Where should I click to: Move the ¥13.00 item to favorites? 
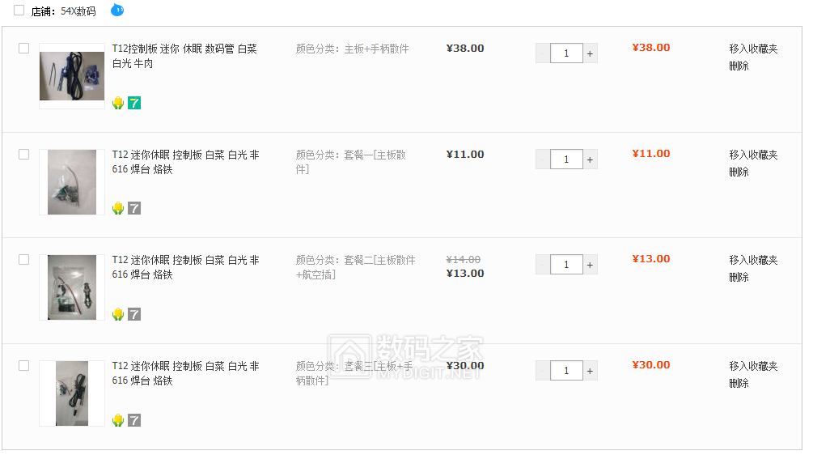point(753,260)
